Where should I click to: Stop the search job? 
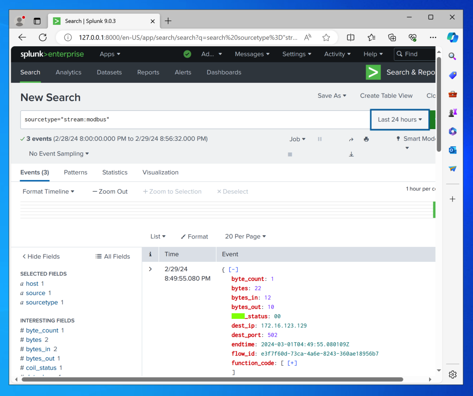point(290,154)
